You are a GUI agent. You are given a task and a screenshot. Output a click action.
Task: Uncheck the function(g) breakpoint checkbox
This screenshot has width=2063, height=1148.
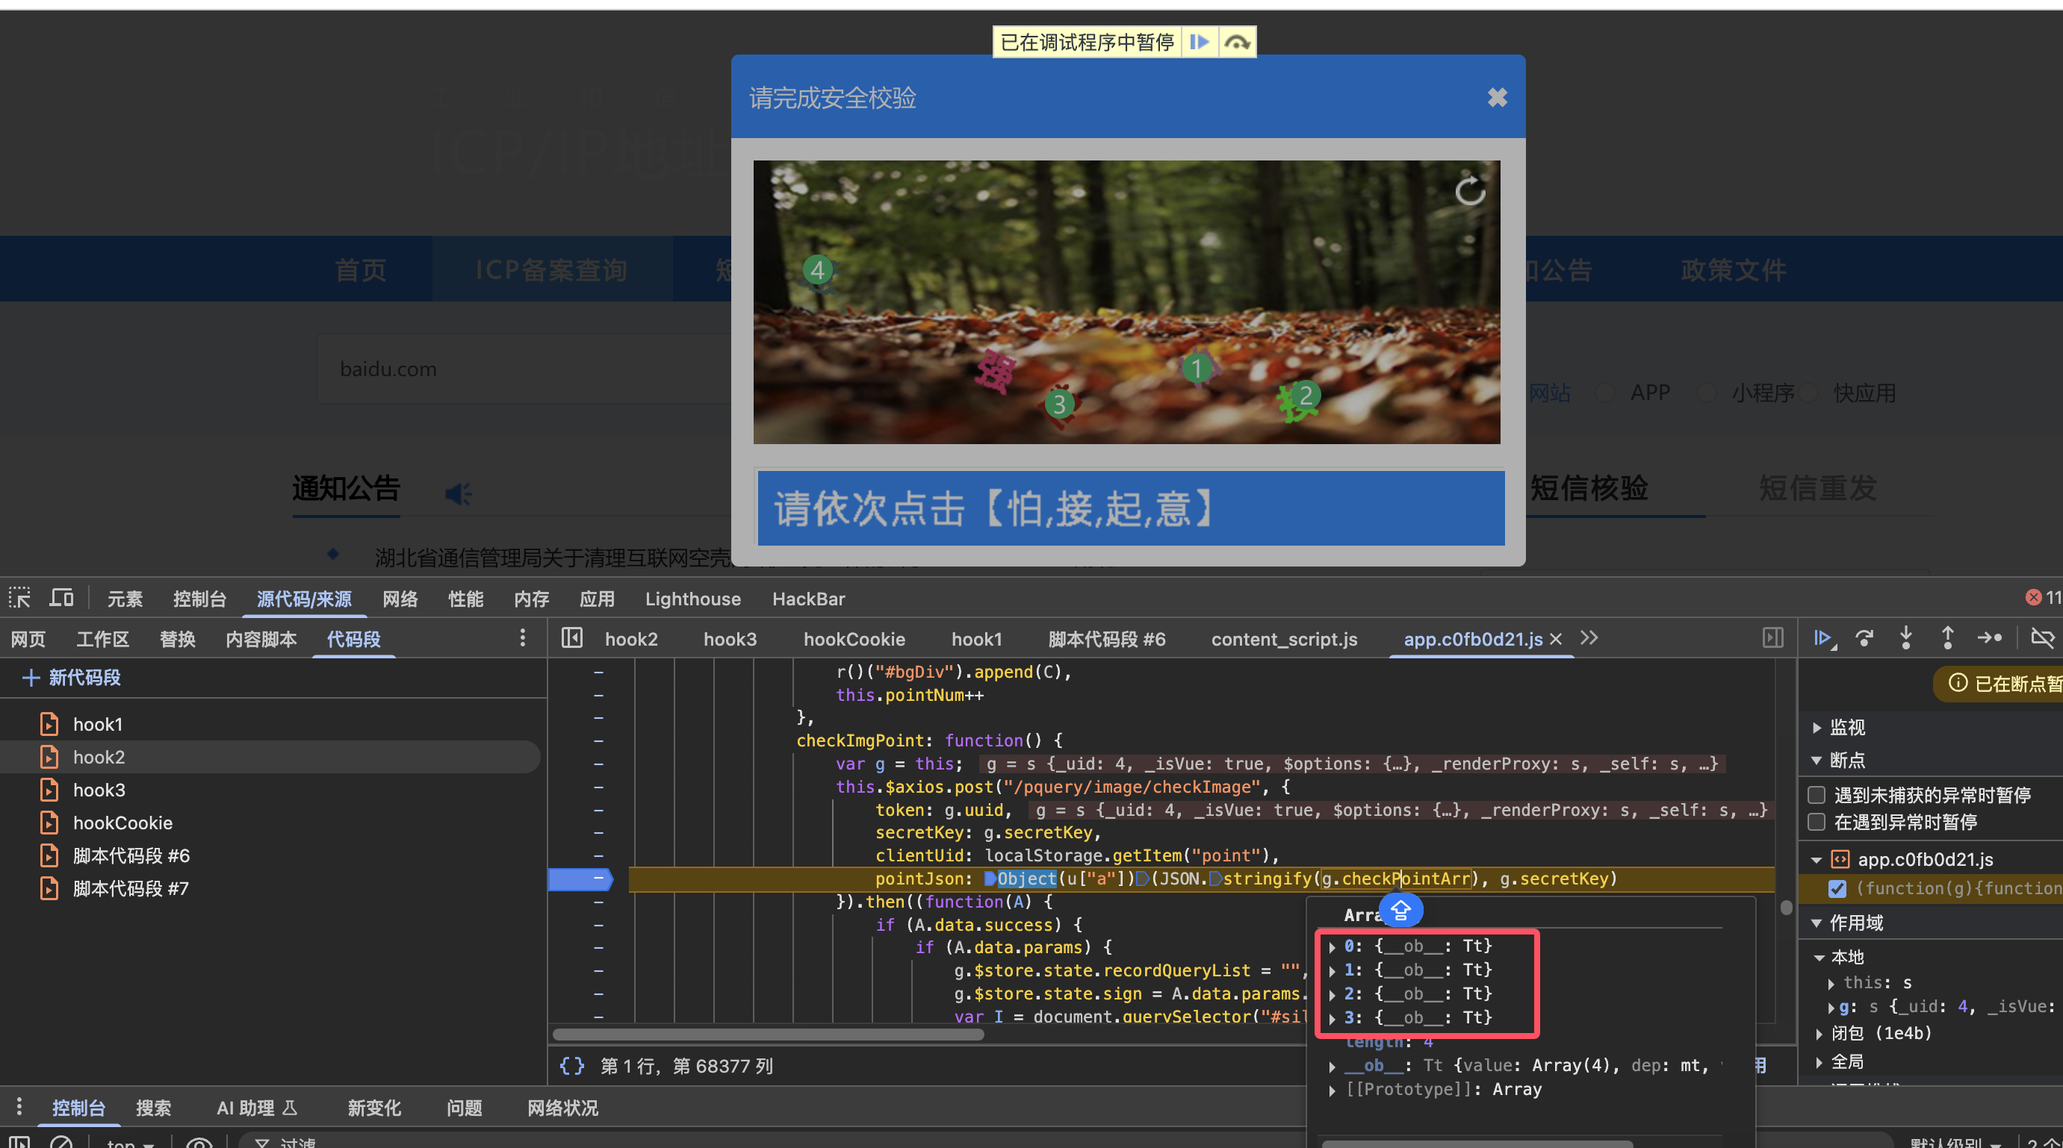(1837, 889)
